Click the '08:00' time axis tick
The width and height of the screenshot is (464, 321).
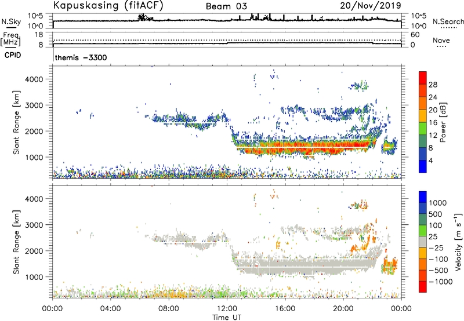point(169,309)
